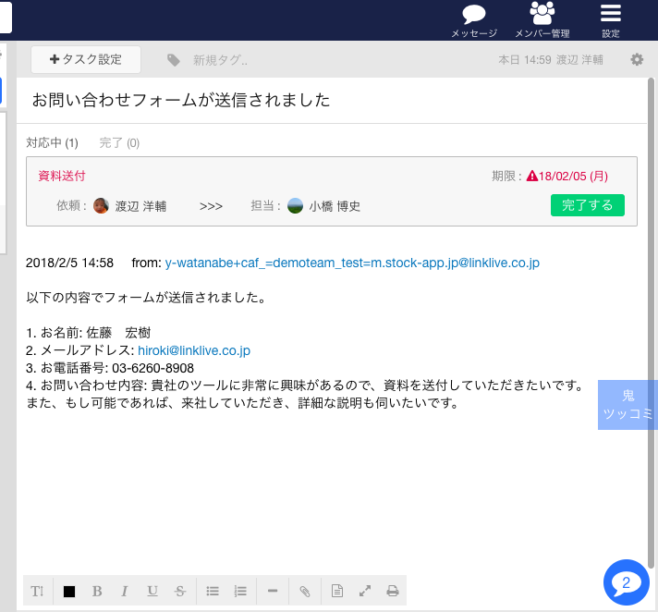Screen dimensions: 658x612
Task: Switch to the 完了 (0) tab
Action: pyautogui.click(x=119, y=142)
